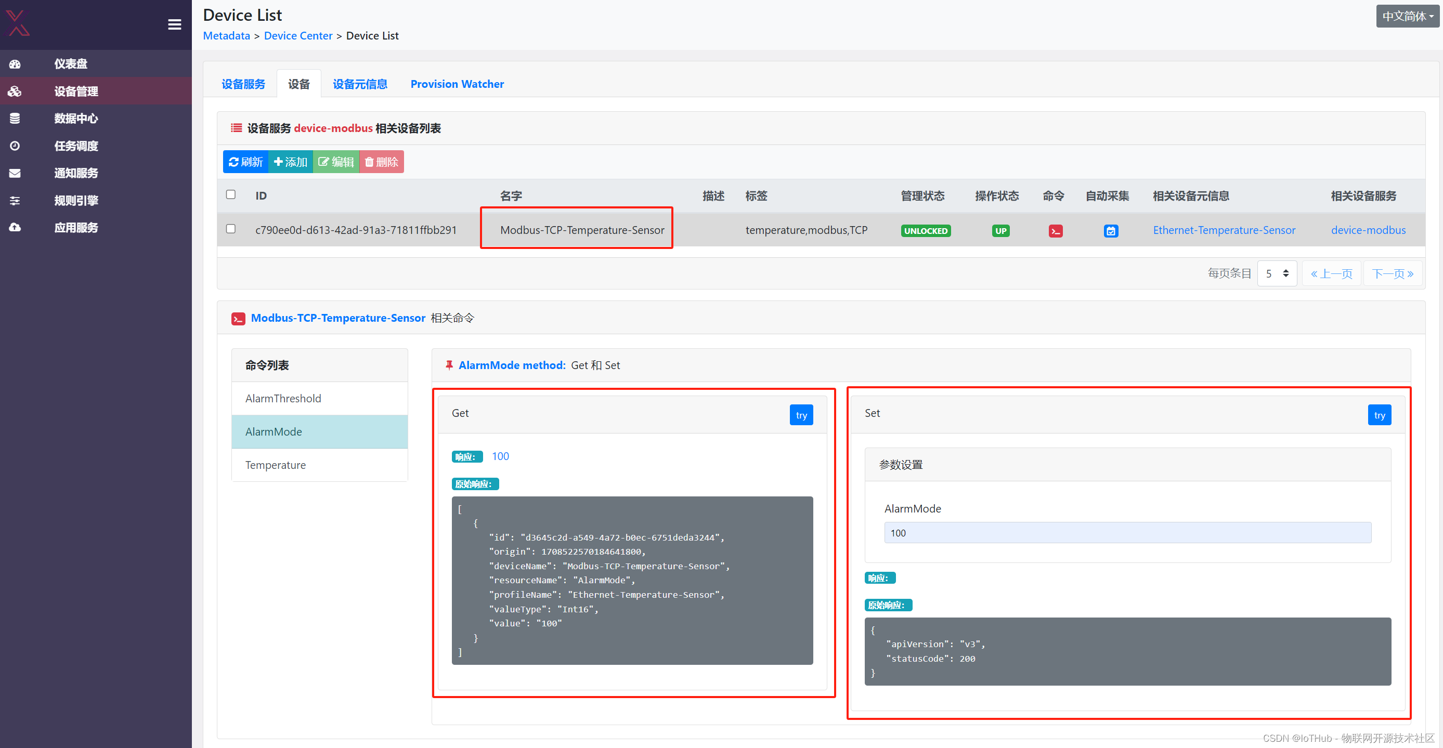Open the 中文简体 language dropdown
The width and height of the screenshot is (1443, 748).
(x=1407, y=16)
